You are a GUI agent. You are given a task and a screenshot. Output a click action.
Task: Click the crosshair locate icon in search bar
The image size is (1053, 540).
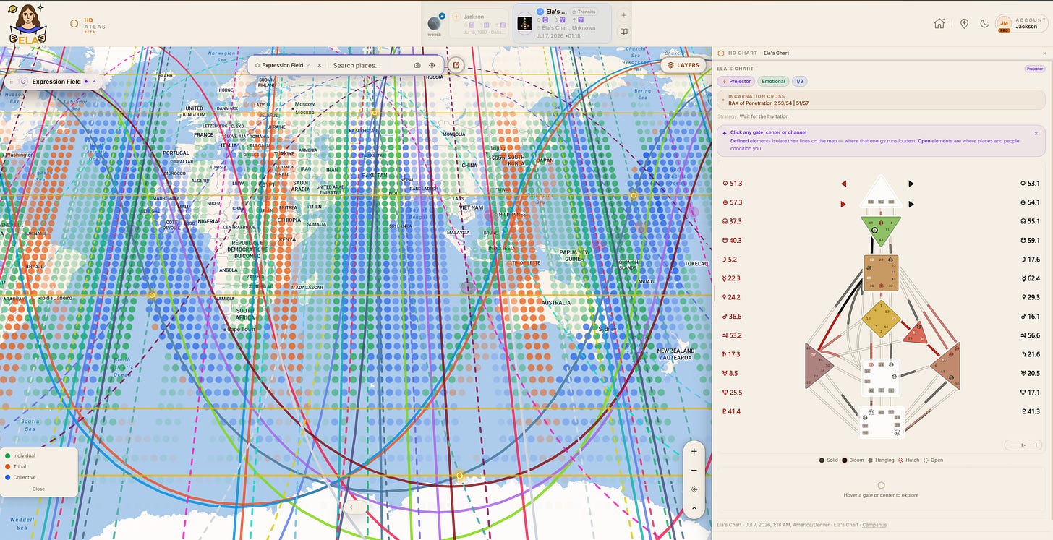tap(432, 65)
